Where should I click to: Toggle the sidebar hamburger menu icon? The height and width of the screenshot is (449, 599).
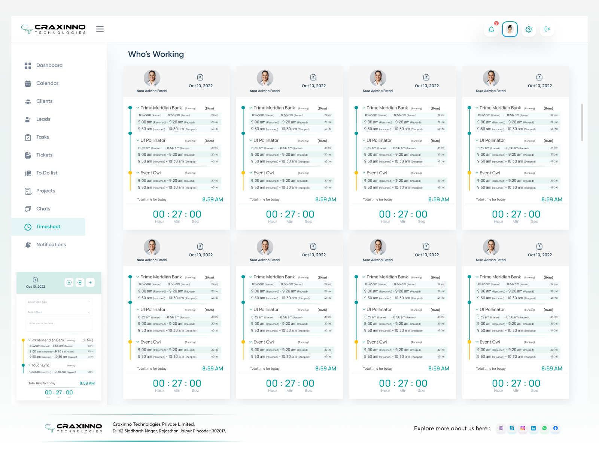pyautogui.click(x=100, y=29)
